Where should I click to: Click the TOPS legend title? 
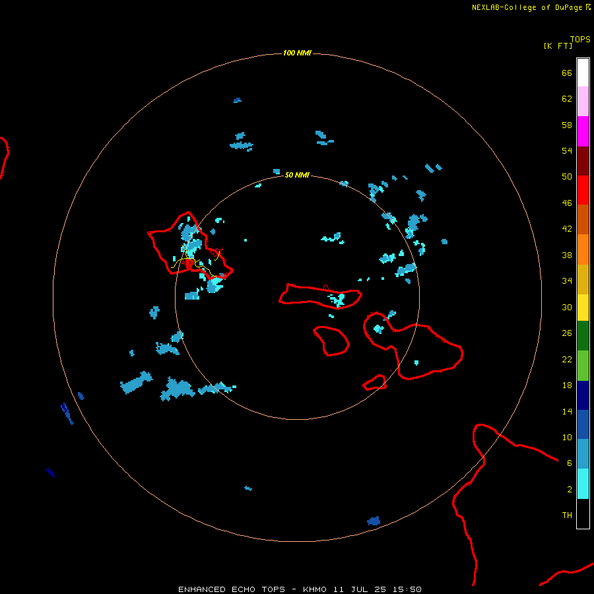pos(580,39)
